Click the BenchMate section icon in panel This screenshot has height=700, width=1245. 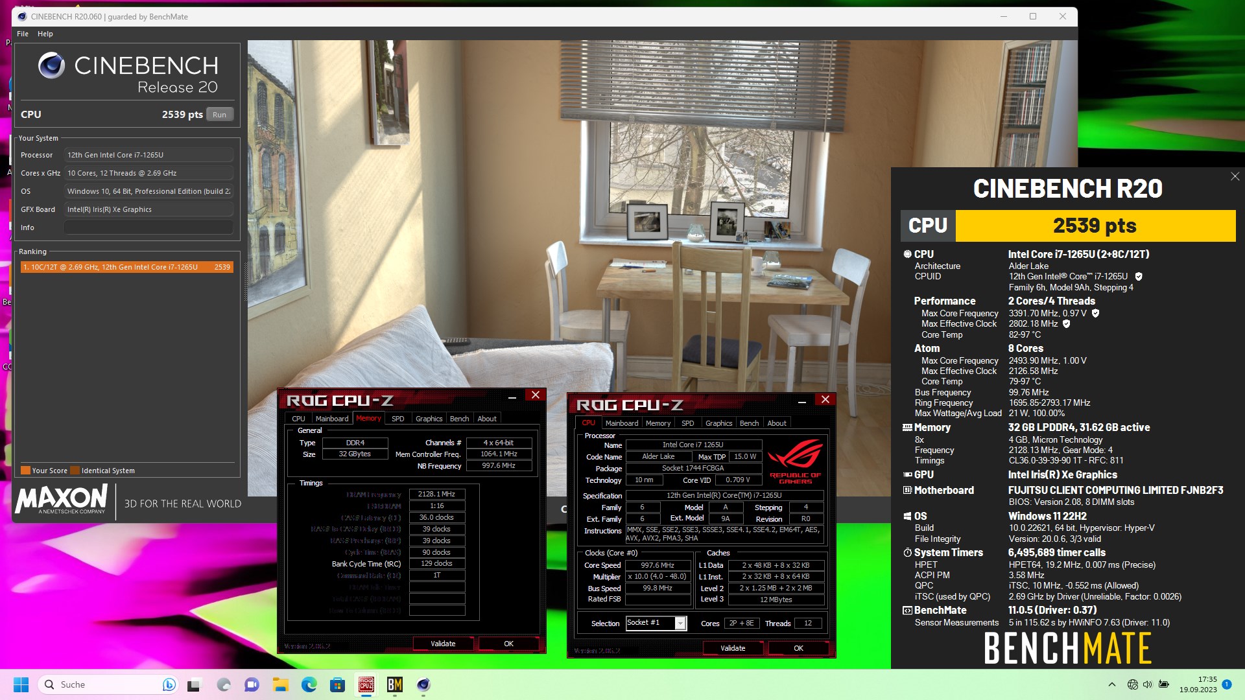(x=907, y=611)
